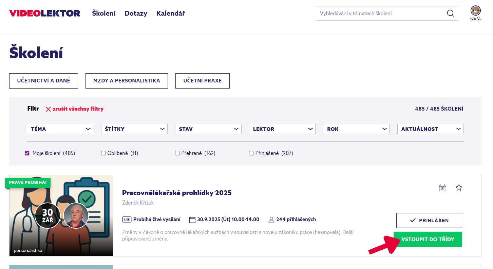Open Pracovnělékařské prohlídky 2025 training title
The width and height of the screenshot is (493, 269).
pyautogui.click(x=177, y=193)
